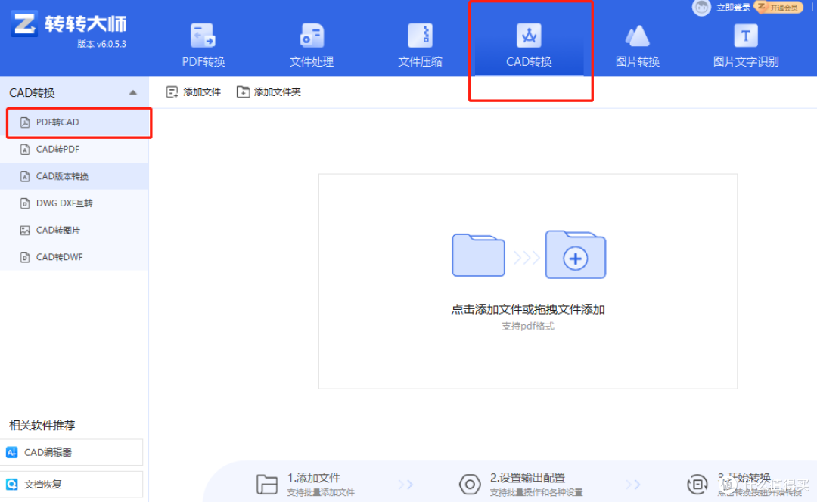Click the CAD版本转换 file icon
Viewport: 817px width, 502px height.
[x=24, y=177]
